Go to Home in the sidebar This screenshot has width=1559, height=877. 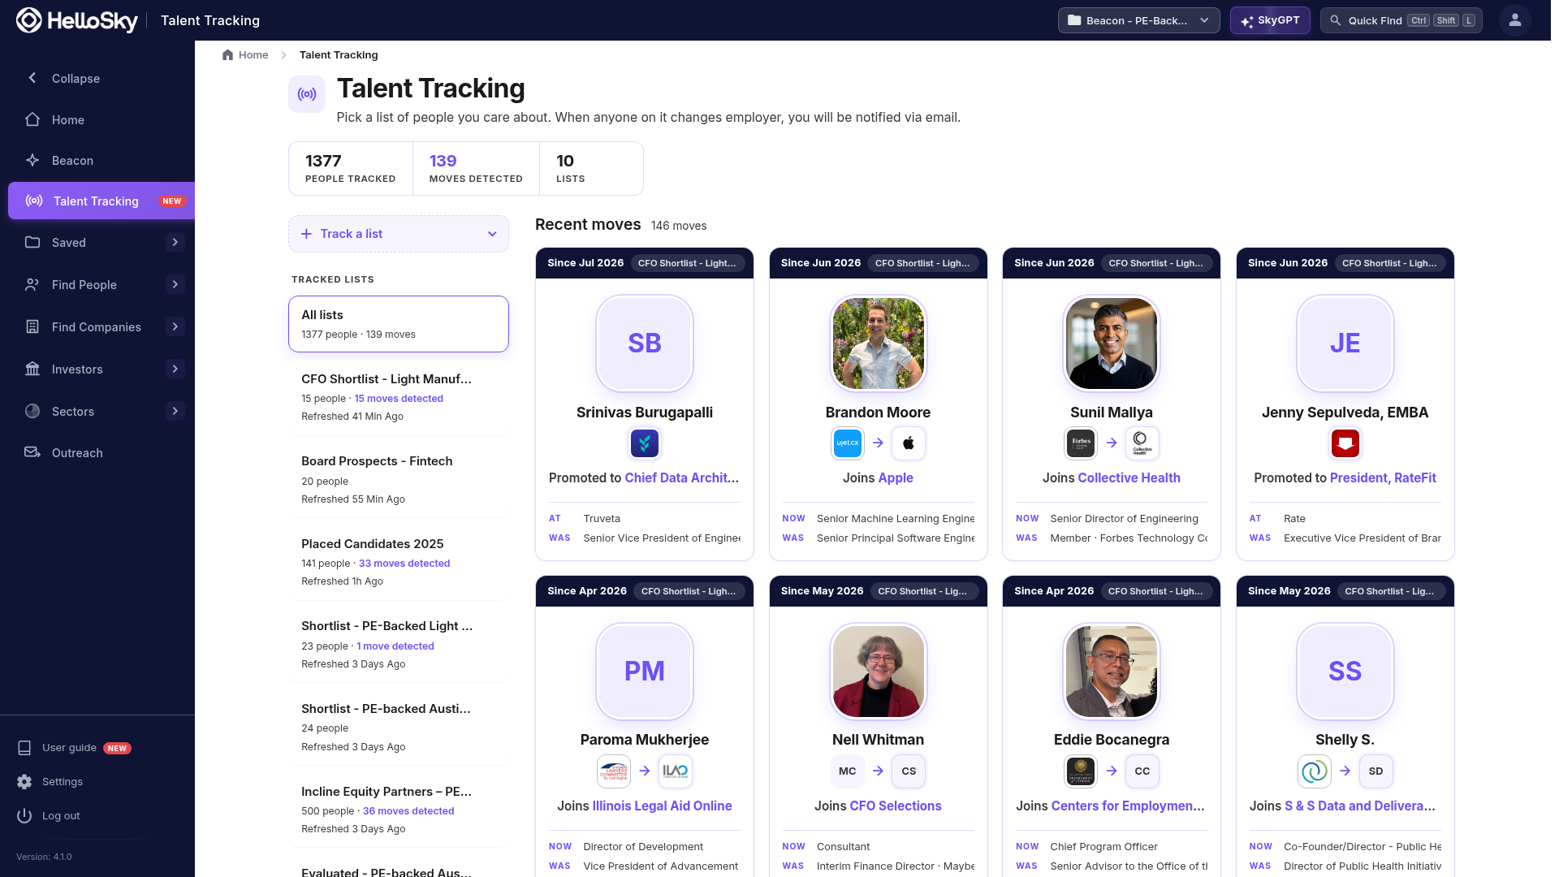pos(68,119)
